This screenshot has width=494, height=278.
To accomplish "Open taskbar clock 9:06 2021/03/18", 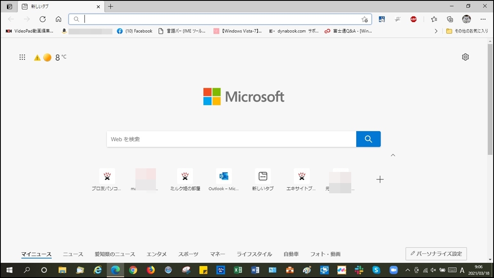I will [478, 270].
